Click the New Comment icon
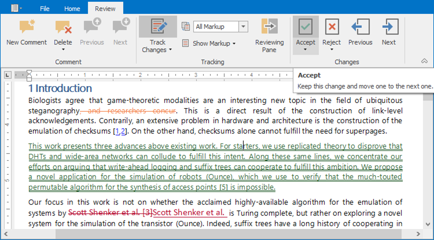The height and width of the screenshot is (240, 434). click(27, 27)
